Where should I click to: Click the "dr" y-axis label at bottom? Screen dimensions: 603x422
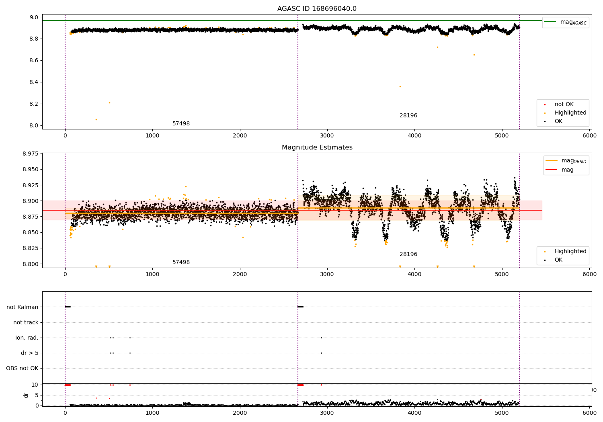26,395
